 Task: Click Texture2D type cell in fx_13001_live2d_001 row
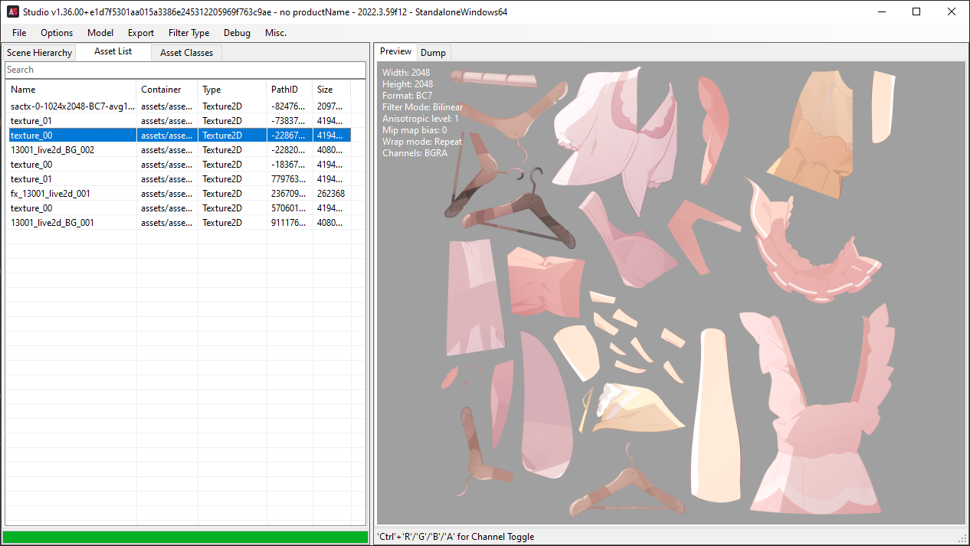(232, 194)
